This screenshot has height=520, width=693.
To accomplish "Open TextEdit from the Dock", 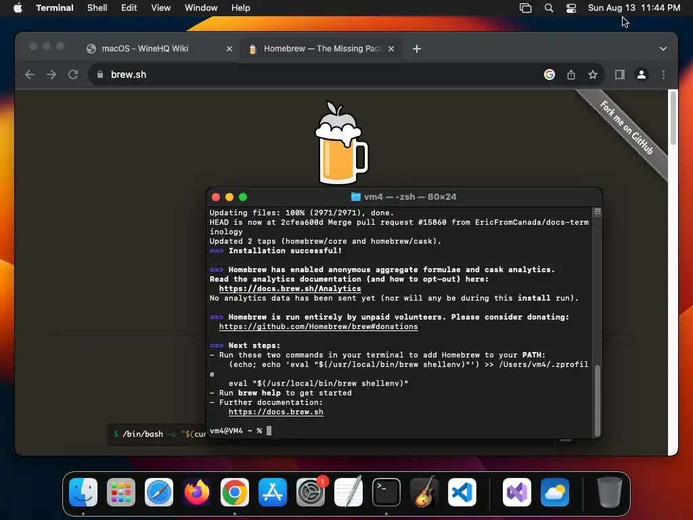I will [349, 492].
